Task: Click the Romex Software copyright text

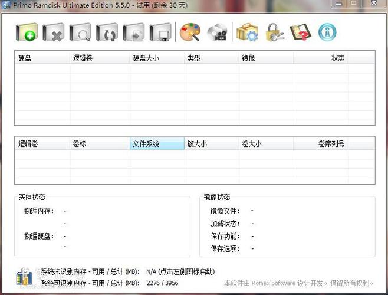Action: point(299,283)
